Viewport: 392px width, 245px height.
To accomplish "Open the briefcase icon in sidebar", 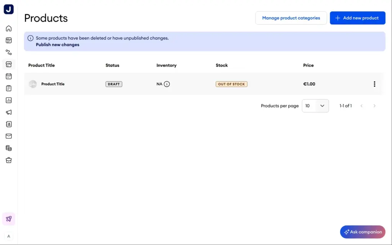I will (9, 160).
